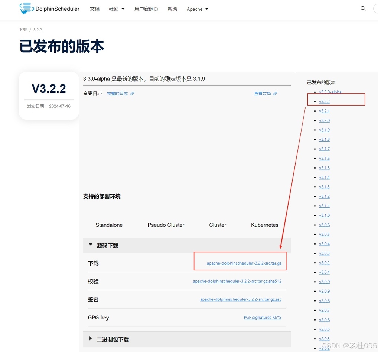
Task: Click the 已发布的版本 sidebar heading
Action: [x=321, y=83]
